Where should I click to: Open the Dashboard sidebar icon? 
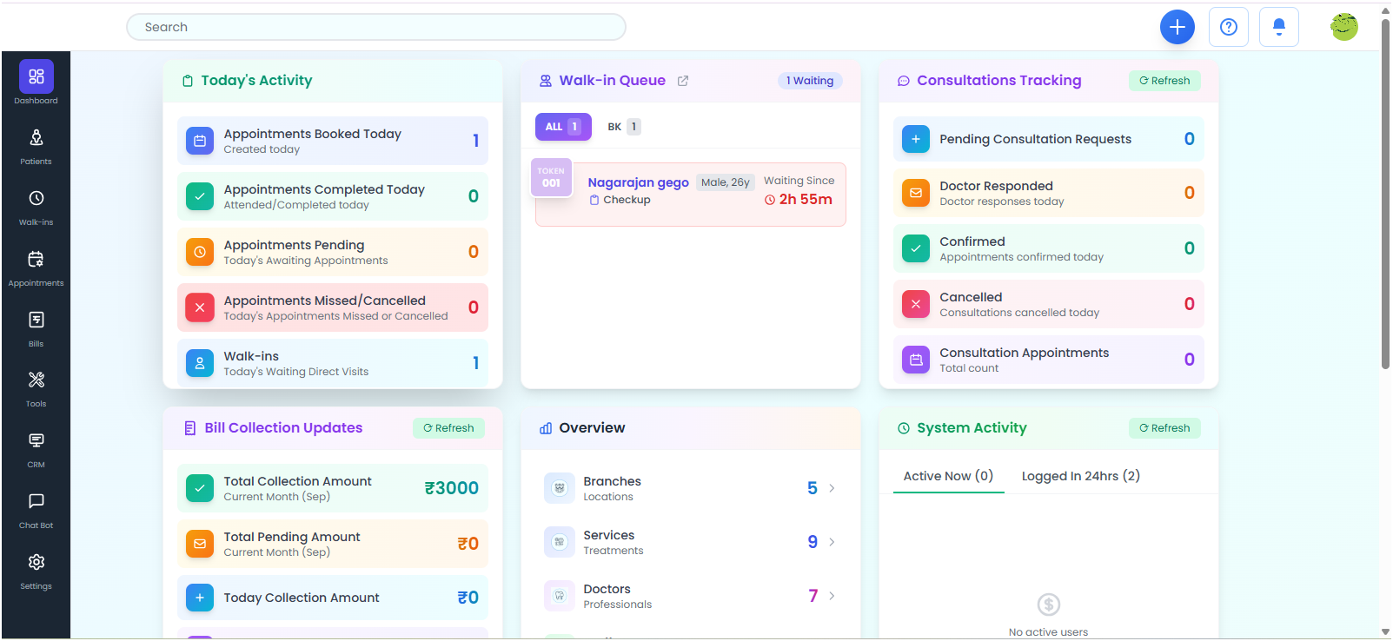pyautogui.click(x=36, y=76)
